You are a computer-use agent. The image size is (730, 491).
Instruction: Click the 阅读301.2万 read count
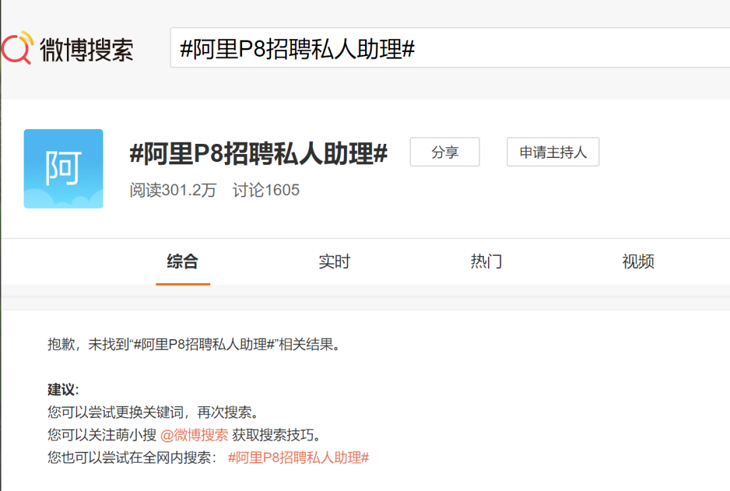click(173, 190)
